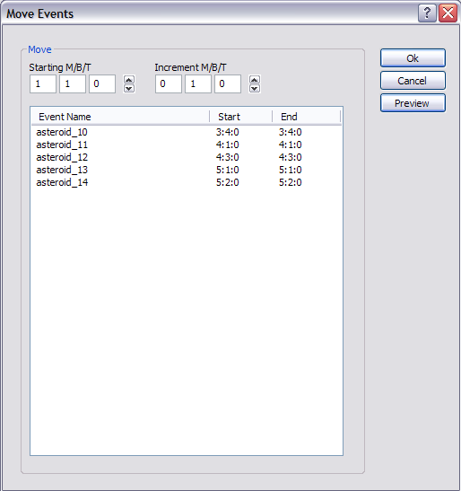Open the help question mark button

pos(427,13)
